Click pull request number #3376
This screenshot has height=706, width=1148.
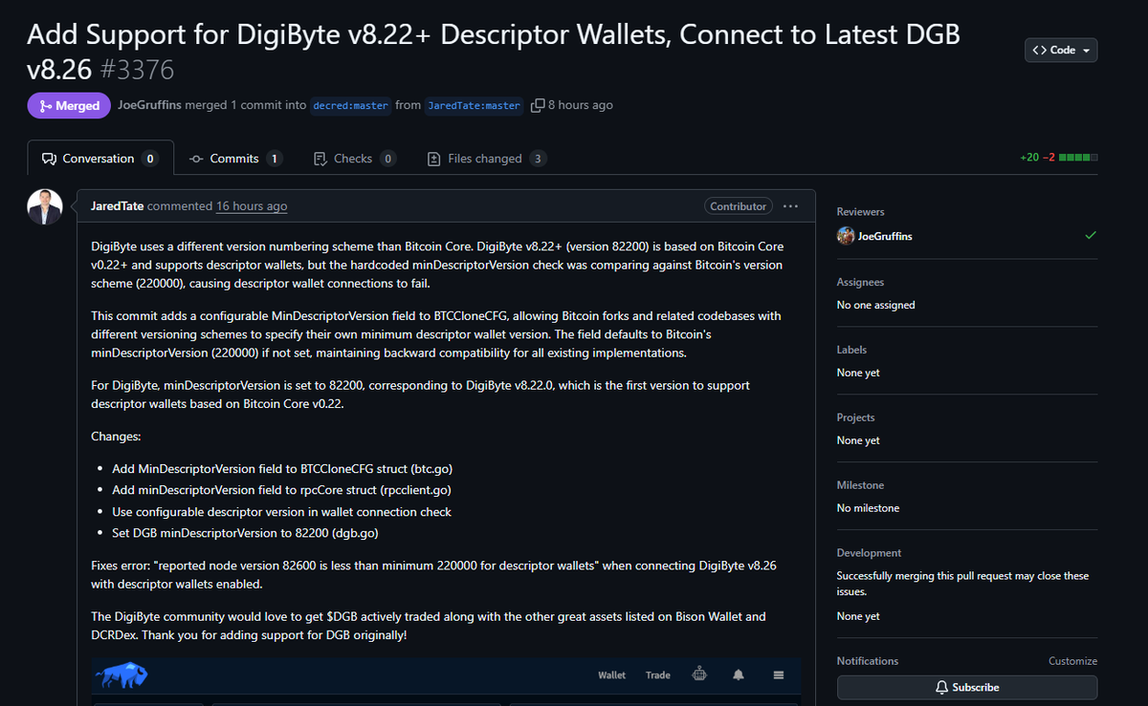coord(137,70)
